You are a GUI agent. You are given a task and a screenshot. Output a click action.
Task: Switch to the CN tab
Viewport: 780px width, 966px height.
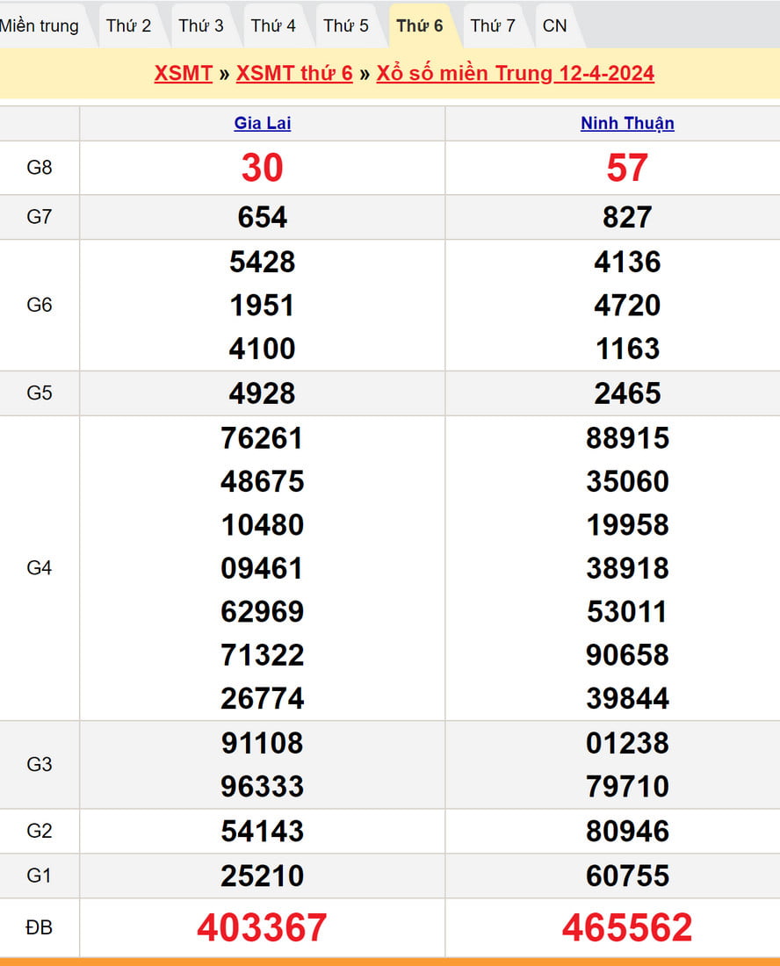(555, 25)
